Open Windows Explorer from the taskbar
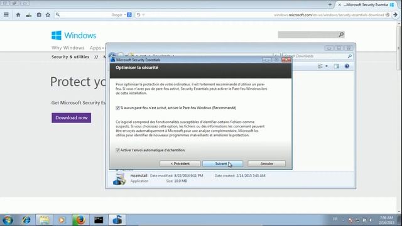The width and height of the screenshot is (402, 226). [45, 220]
